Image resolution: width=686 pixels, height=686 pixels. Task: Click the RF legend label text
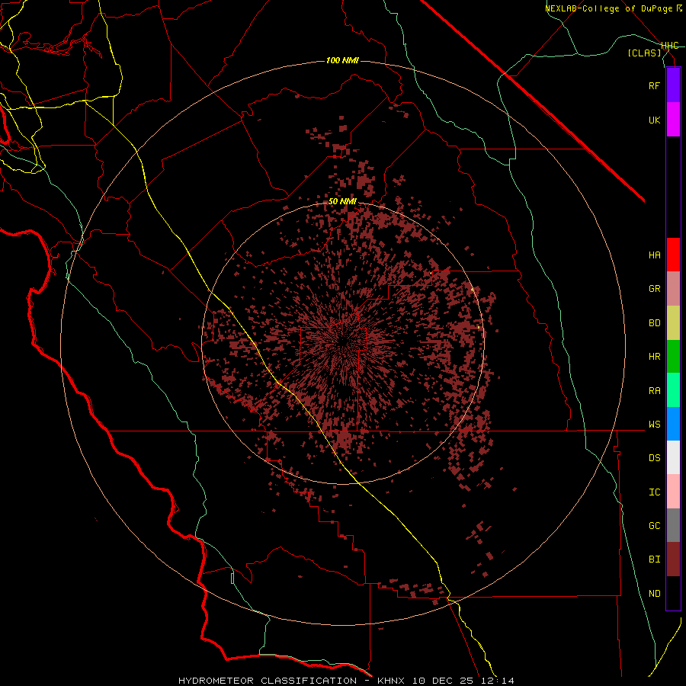tap(654, 85)
